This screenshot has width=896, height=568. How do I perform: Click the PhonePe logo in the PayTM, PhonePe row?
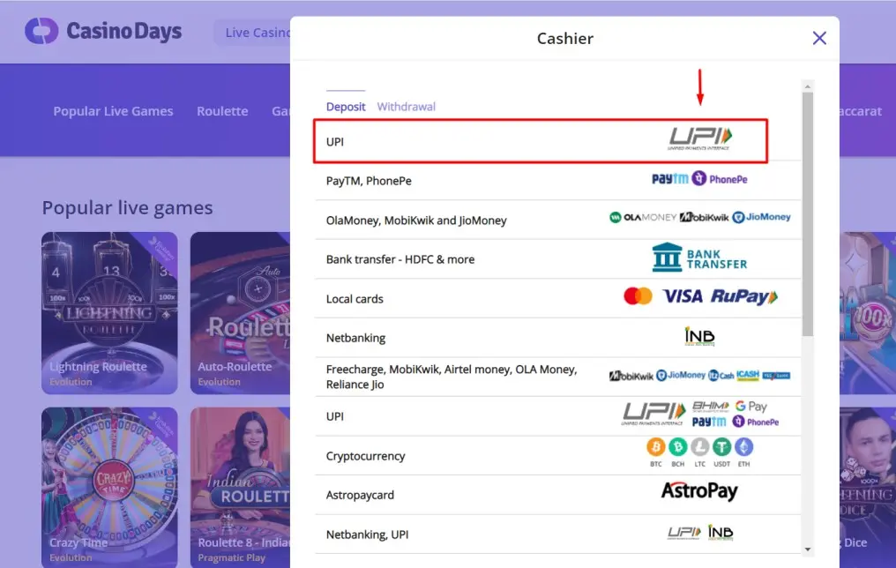click(720, 179)
